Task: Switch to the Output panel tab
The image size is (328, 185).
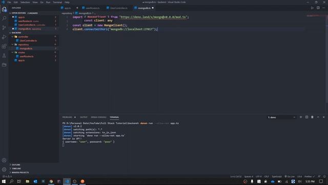Action: (84, 117)
